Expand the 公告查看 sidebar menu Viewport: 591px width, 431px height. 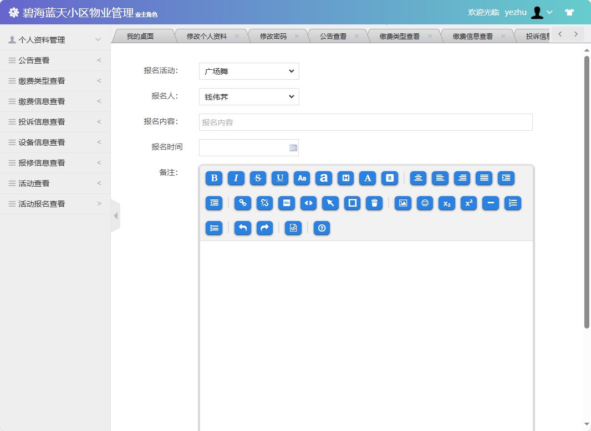(x=55, y=60)
